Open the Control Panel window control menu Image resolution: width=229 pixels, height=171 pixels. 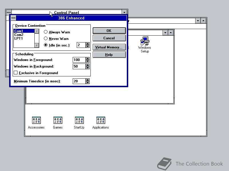(x=9, y=12)
